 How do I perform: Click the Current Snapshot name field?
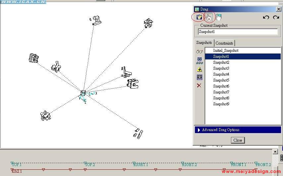click(238, 32)
